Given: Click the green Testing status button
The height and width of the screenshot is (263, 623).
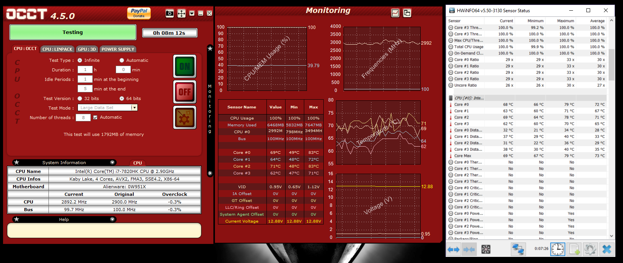Looking at the screenshot, I should [73, 32].
